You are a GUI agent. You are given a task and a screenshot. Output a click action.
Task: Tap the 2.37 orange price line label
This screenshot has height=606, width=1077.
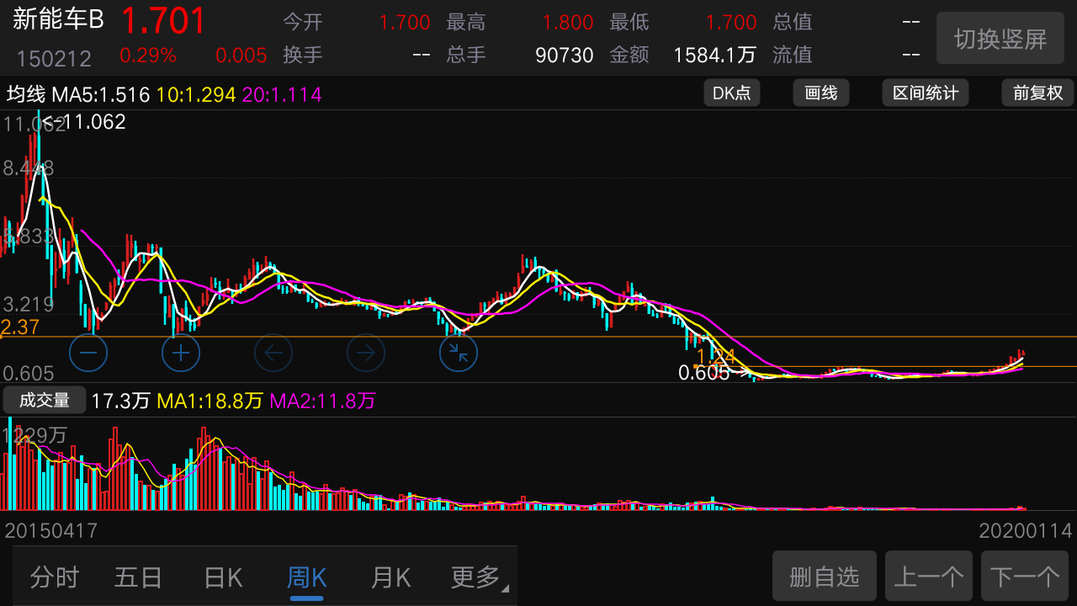click(x=20, y=327)
